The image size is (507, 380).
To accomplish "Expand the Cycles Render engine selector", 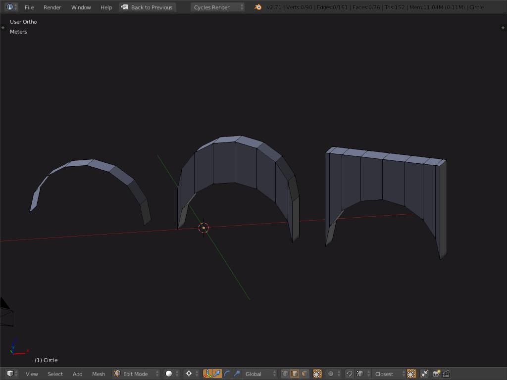I will pyautogui.click(x=217, y=7).
